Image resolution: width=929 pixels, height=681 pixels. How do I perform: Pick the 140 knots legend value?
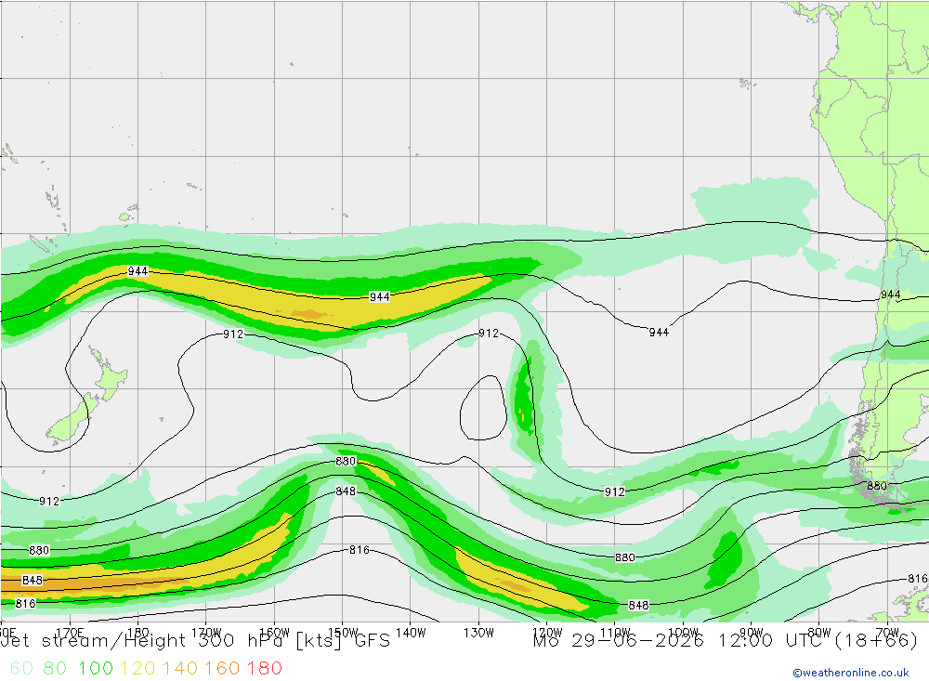pyautogui.click(x=180, y=669)
